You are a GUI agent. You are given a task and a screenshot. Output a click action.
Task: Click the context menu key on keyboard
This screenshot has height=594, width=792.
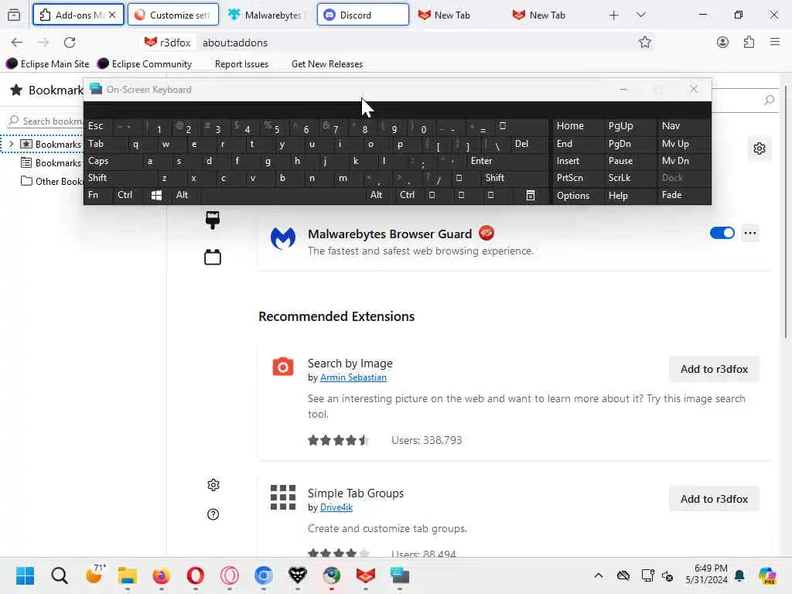click(x=531, y=196)
